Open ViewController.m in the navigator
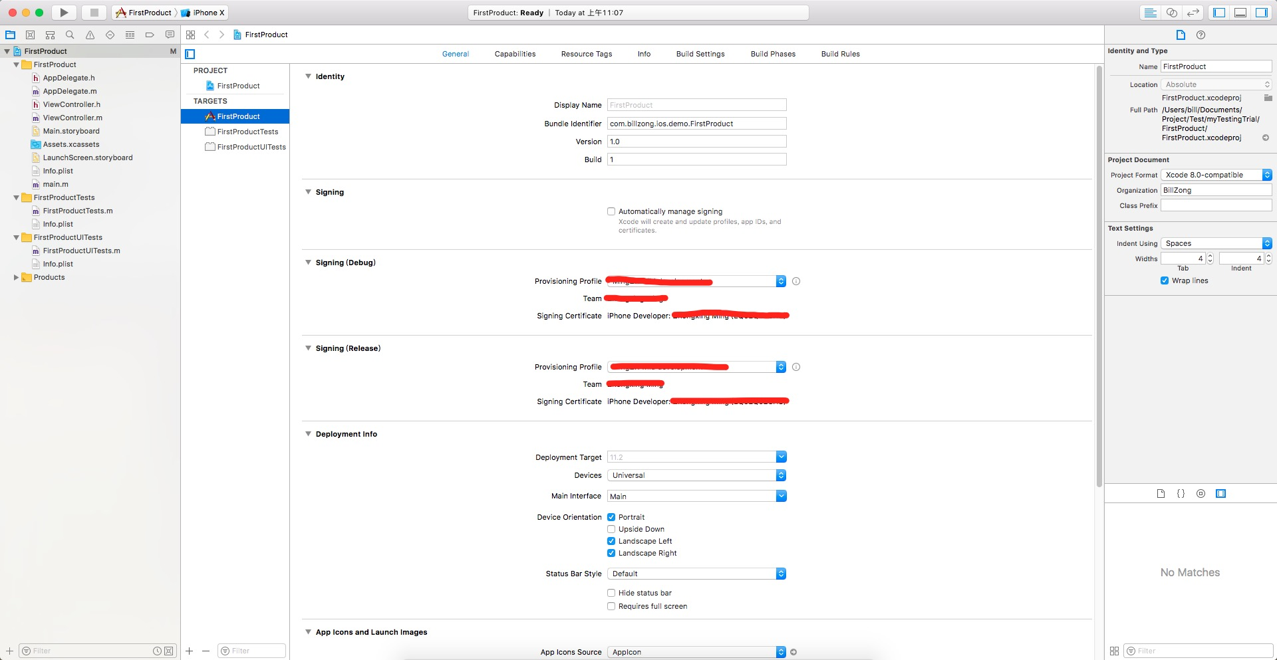 point(72,118)
